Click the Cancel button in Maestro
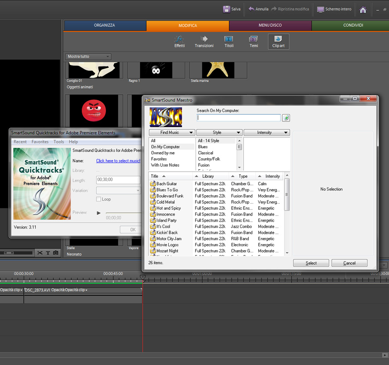The width and height of the screenshot is (389, 365). [x=349, y=263]
